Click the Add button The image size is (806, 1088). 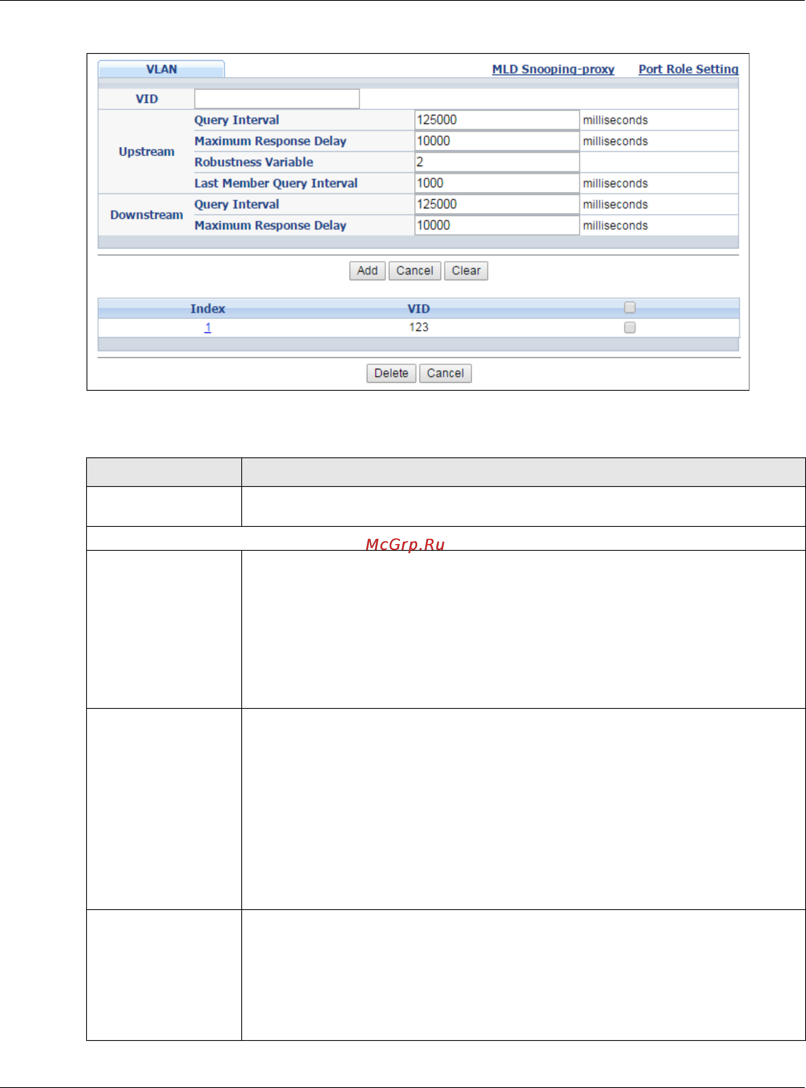[367, 271]
